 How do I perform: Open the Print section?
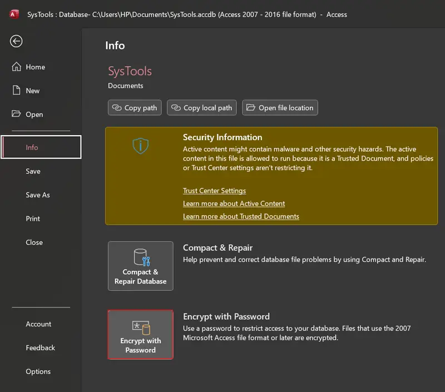click(x=33, y=219)
